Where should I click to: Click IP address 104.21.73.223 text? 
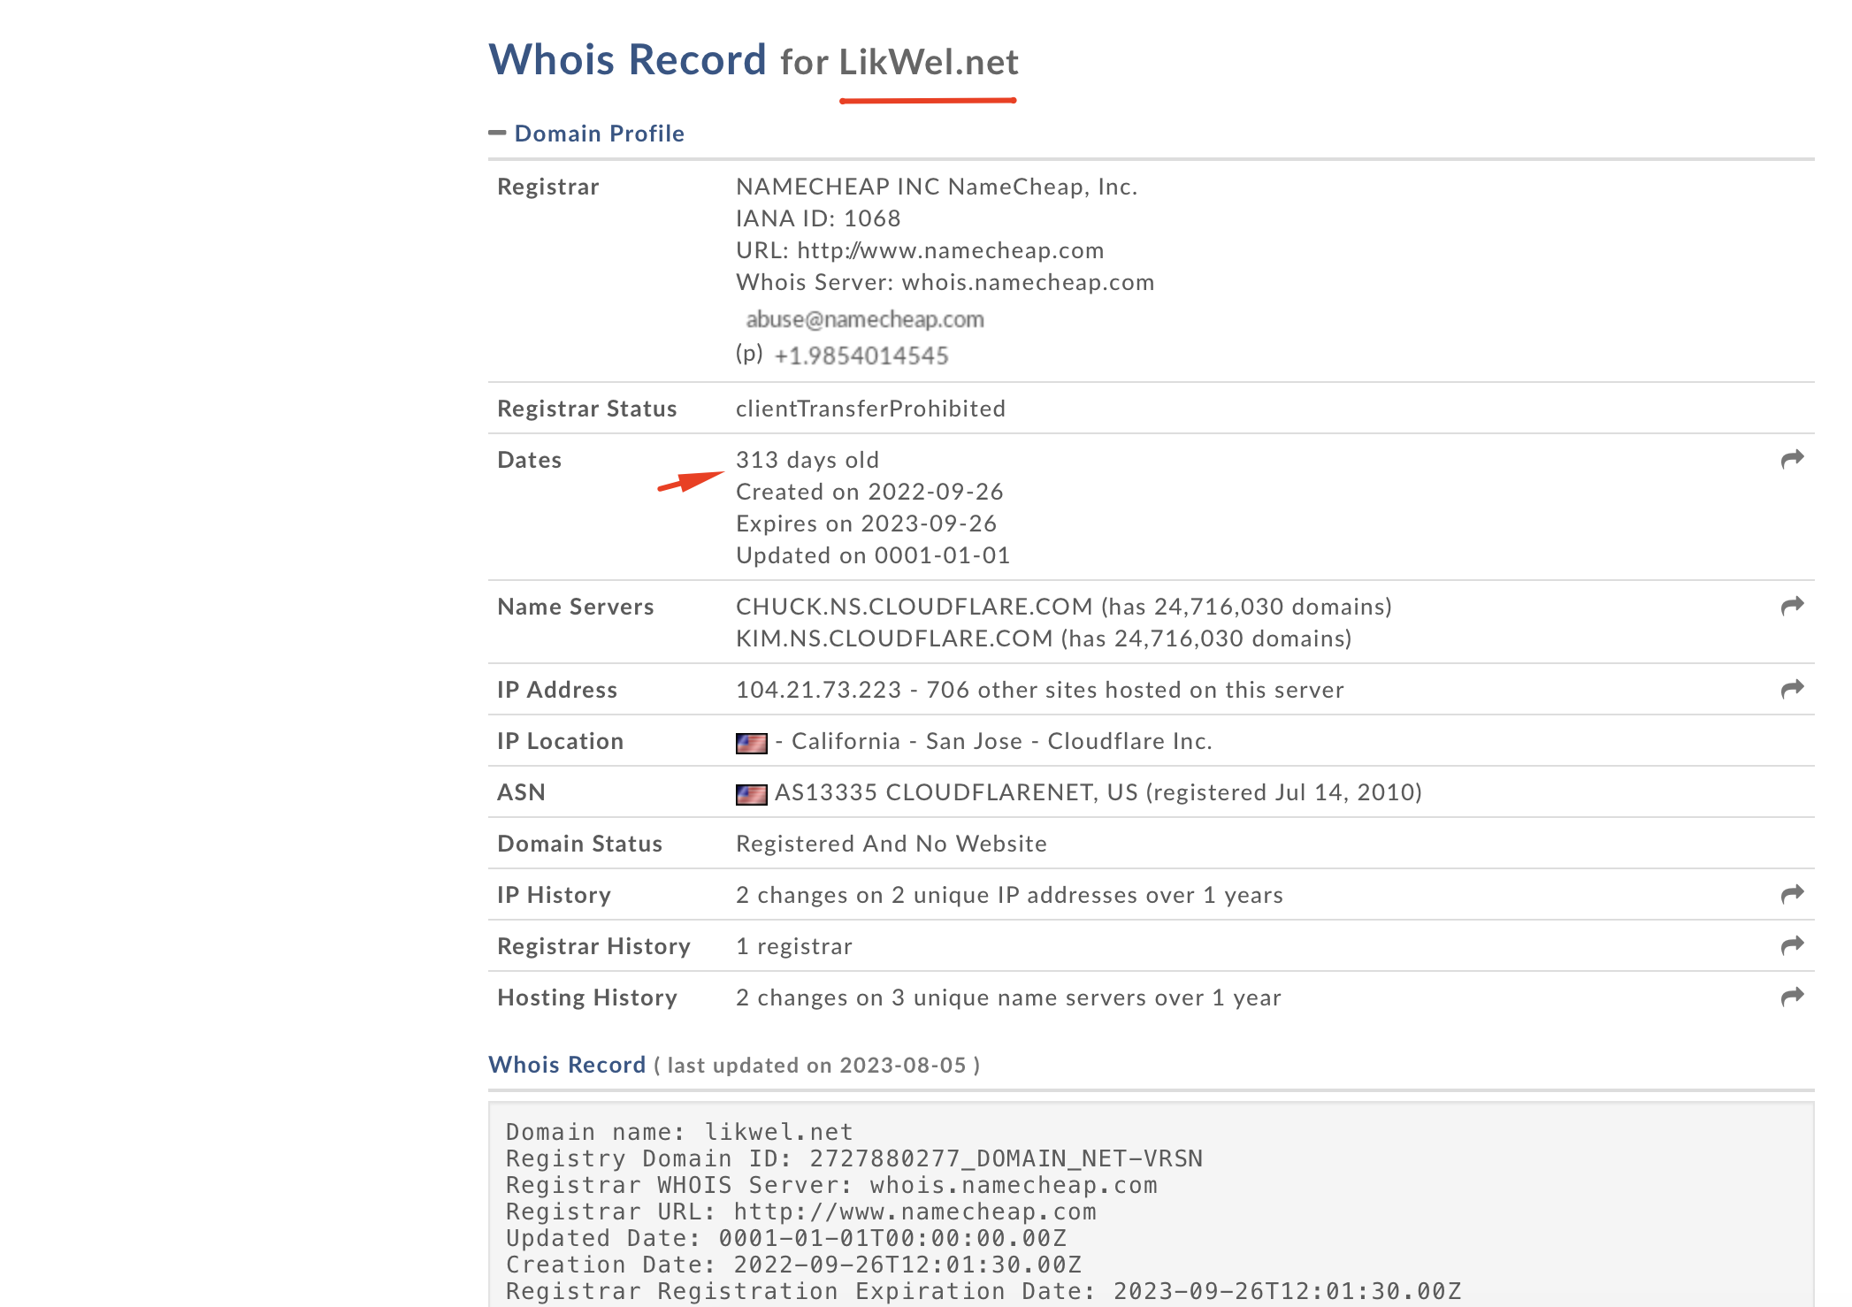click(x=818, y=690)
